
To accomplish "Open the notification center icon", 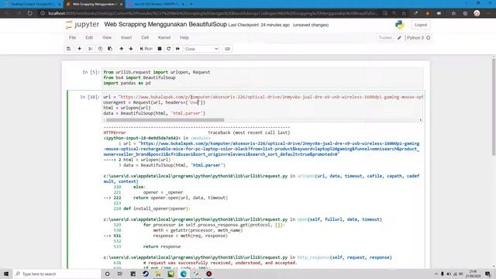I will click(487, 274).
